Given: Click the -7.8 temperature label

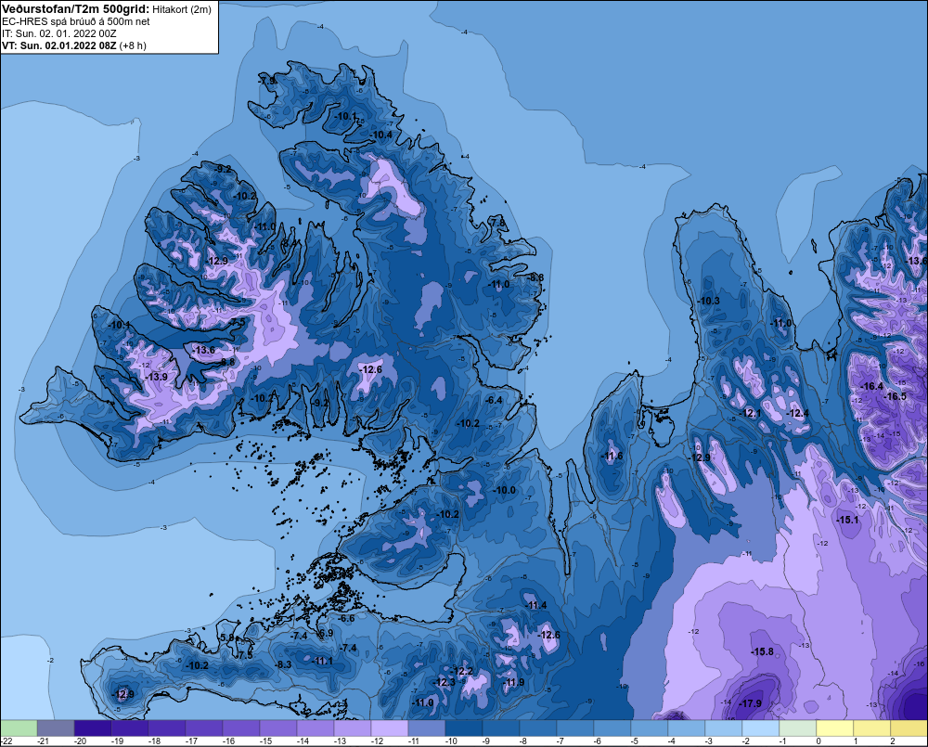Looking at the screenshot, I should coord(498,223).
